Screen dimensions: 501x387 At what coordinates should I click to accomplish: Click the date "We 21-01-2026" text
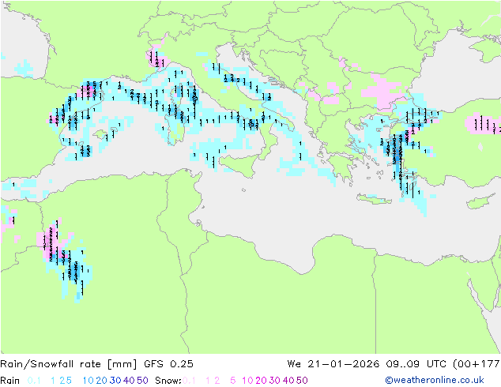click(x=333, y=364)
